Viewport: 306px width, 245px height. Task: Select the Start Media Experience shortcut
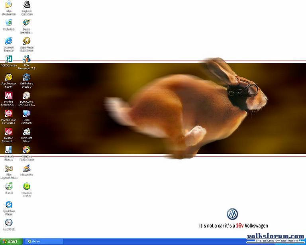27,41
